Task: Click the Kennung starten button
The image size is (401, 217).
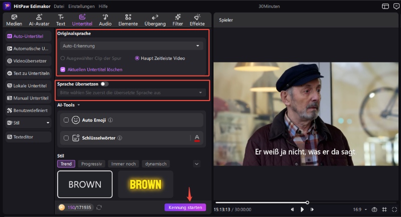Action: 185,207
